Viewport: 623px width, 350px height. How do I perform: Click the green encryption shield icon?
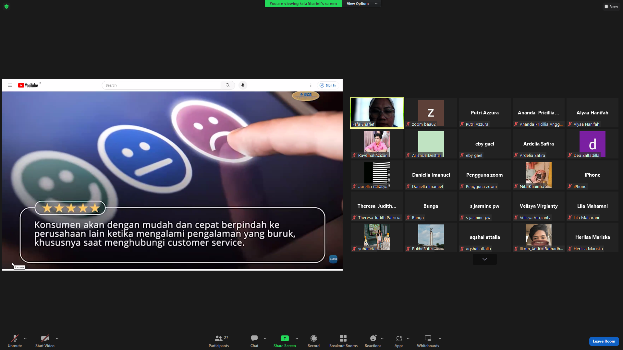coord(6,6)
